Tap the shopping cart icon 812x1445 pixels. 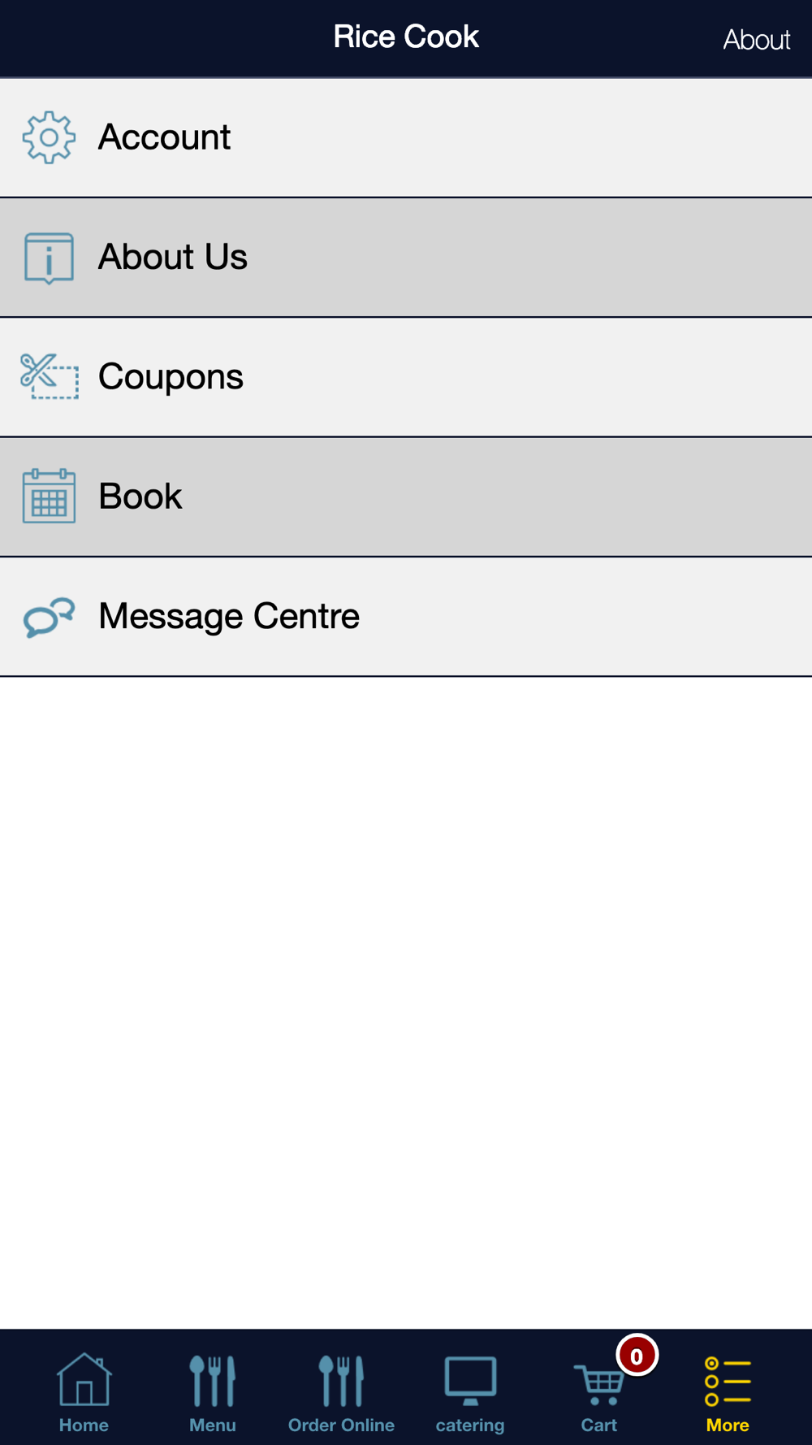point(598,1384)
